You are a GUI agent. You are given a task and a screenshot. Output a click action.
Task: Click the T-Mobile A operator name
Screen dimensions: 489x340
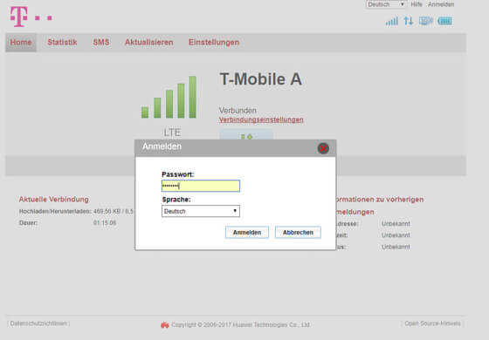click(261, 79)
